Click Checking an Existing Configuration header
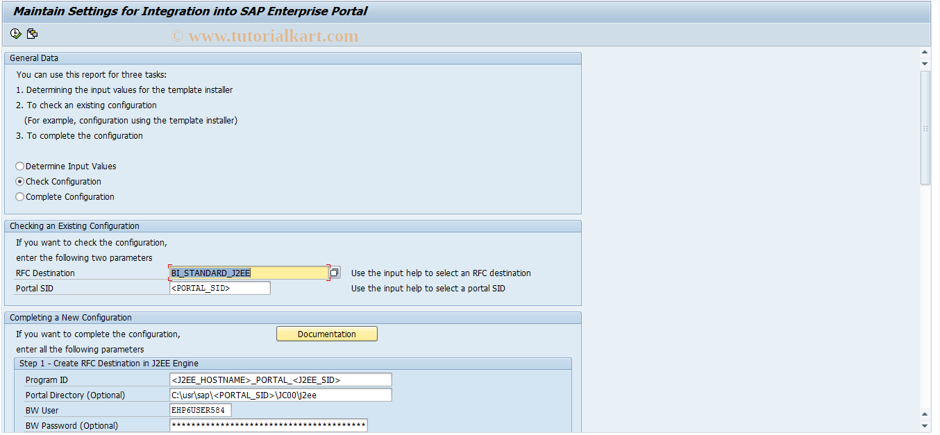The height and width of the screenshot is (435, 940). point(292,226)
